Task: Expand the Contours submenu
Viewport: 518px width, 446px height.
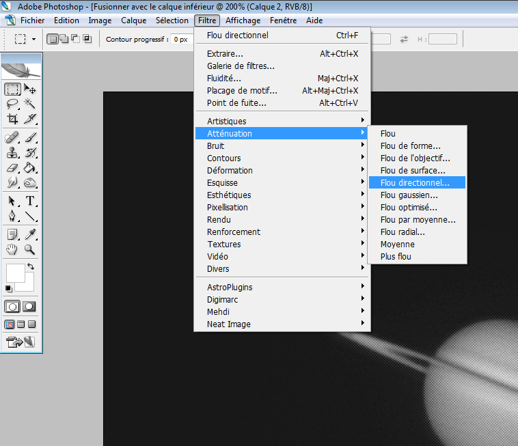Action: click(282, 158)
